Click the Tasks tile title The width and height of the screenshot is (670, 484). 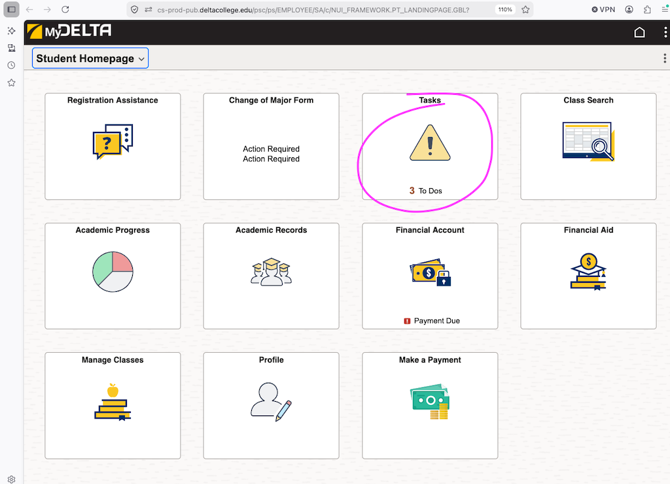[x=430, y=100]
